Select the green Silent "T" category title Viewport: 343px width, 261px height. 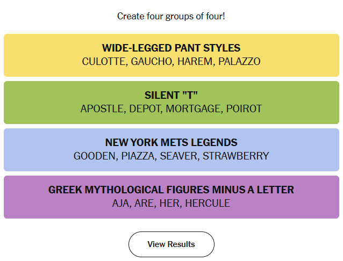point(171,95)
